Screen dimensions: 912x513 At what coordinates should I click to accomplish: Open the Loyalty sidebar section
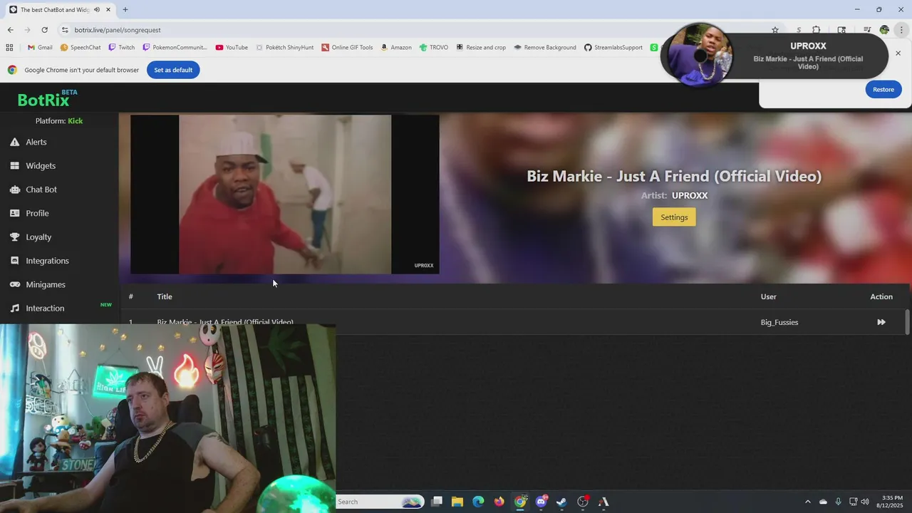[38, 237]
